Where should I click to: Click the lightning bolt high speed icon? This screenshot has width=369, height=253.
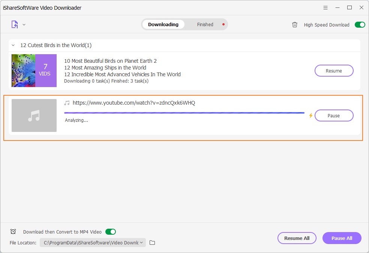310,115
